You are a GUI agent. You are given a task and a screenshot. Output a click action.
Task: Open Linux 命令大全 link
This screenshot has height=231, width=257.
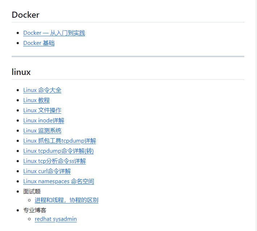coord(42,90)
